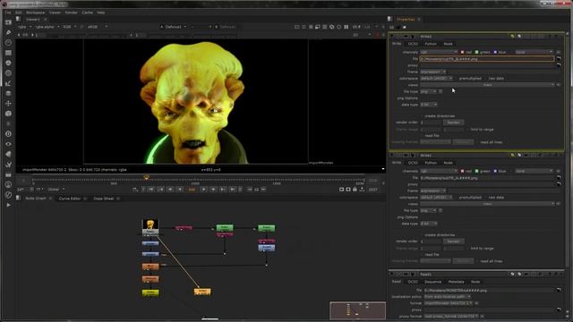Click the file path field in highlighted Write panel
Image resolution: width=573 pixels, height=322 pixels.
(x=487, y=59)
